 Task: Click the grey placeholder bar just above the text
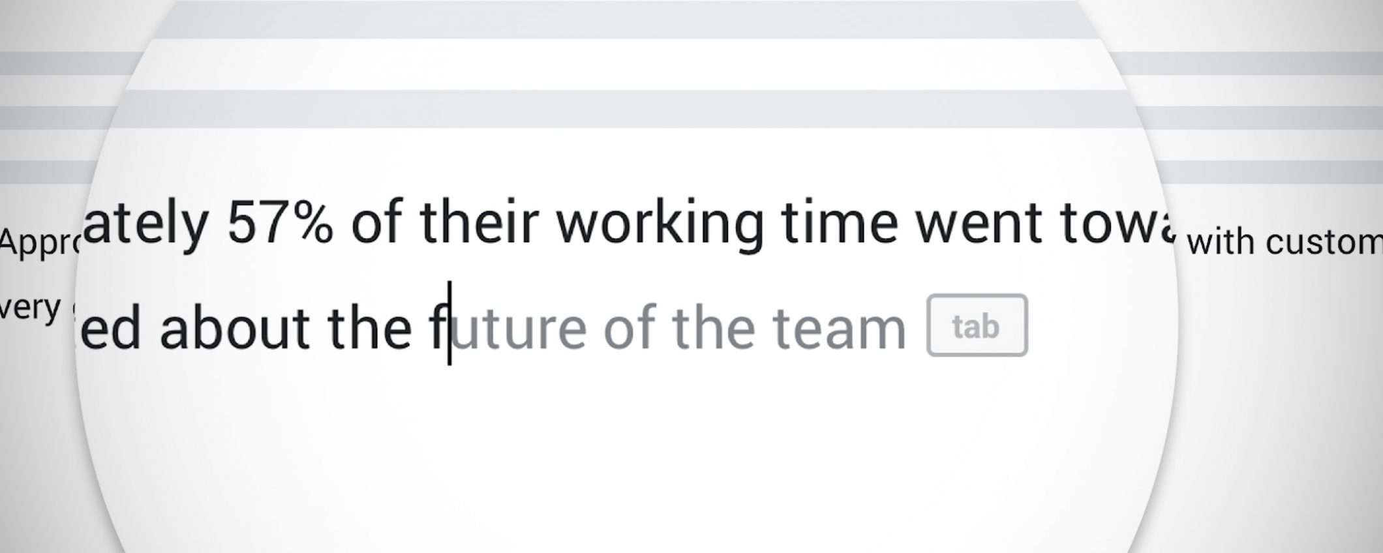pos(626,108)
